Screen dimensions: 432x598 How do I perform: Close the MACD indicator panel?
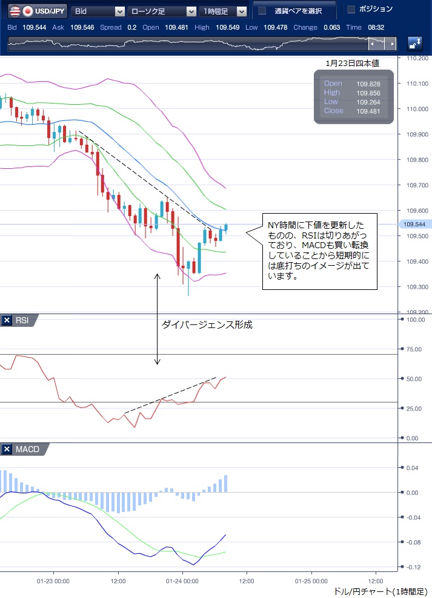pos(7,449)
